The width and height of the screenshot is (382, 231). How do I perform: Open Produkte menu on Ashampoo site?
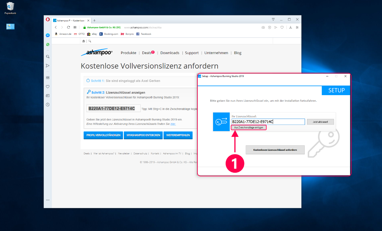[128, 53]
